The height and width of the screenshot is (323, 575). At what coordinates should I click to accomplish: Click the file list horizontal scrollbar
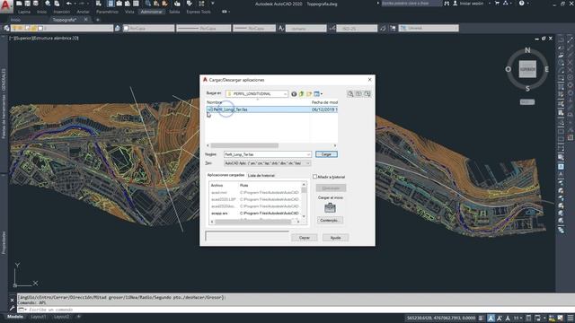[271, 145]
